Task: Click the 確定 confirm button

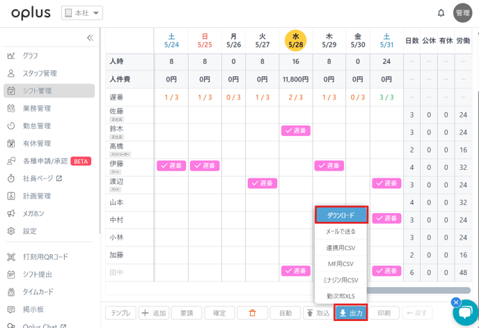Action: pos(219,313)
